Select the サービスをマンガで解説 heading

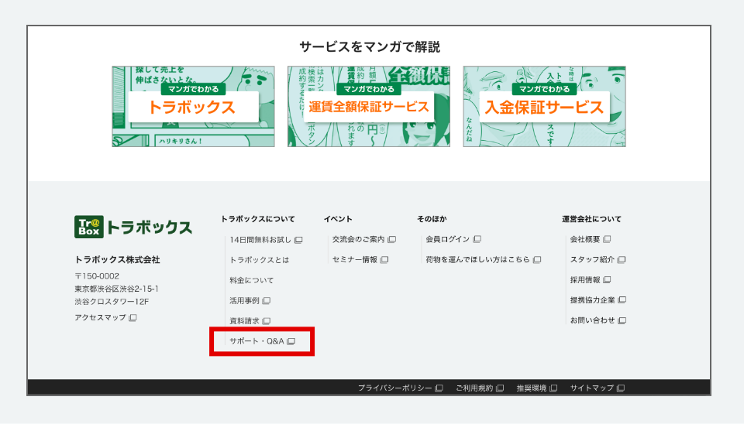point(370,47)
